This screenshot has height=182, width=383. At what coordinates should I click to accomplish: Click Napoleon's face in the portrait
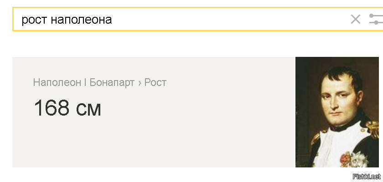point(338,97)
